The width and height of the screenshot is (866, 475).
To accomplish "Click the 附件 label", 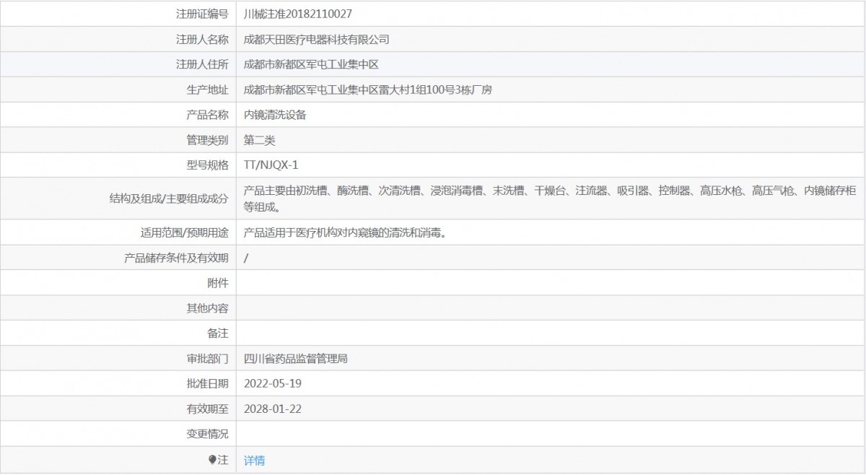I will click(218, 283).
